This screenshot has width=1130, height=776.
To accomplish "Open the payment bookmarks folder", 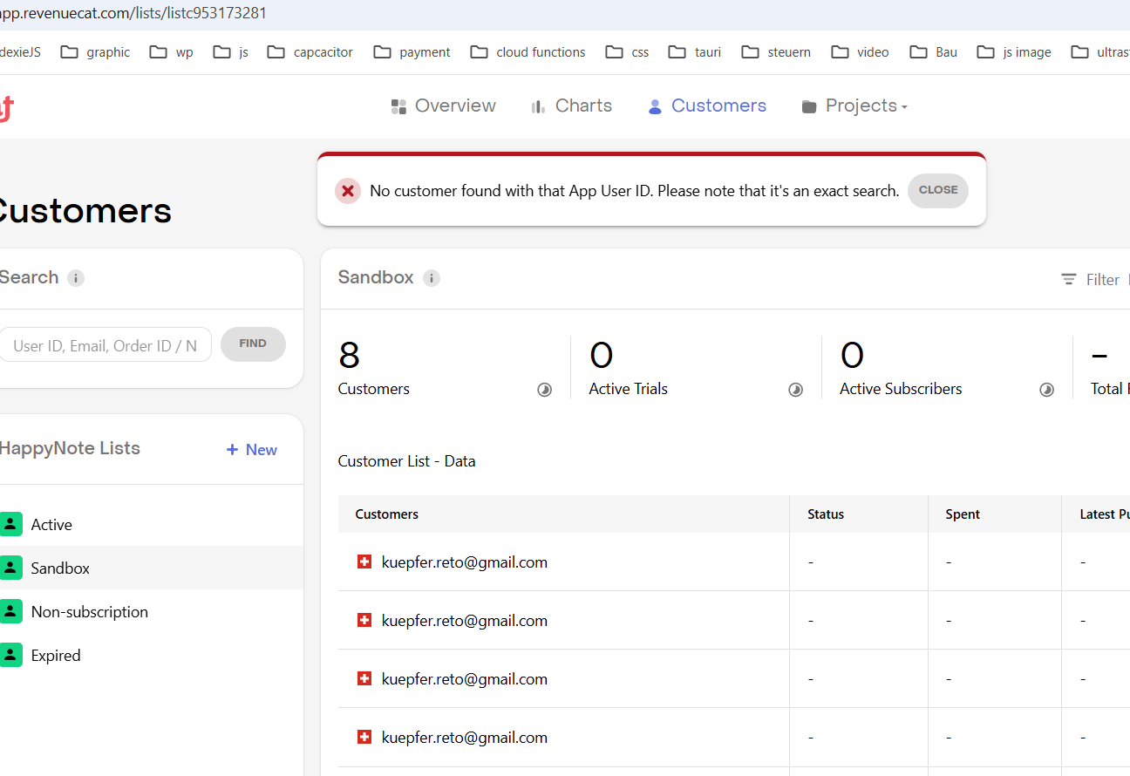I will [412, 52].
